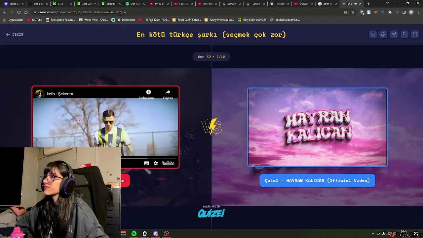The width and height of the screenshot is (423, 238).
Task: Open the World View - Chro... bookmark
Action: pos(94,20)
